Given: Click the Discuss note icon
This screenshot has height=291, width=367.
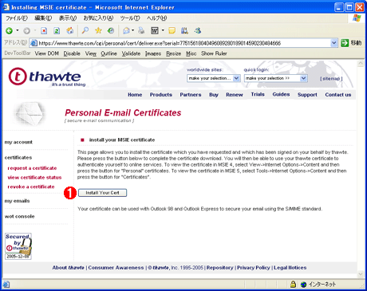Looking at the screenshot, I should click(172, 31).
